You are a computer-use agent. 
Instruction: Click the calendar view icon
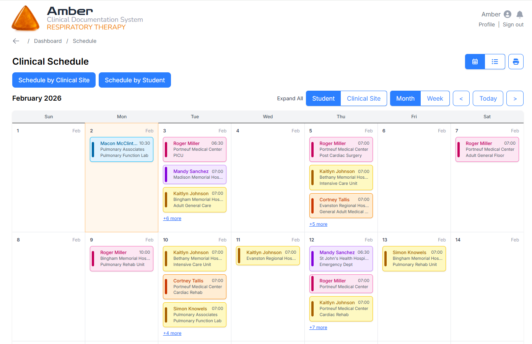point(475,62)
